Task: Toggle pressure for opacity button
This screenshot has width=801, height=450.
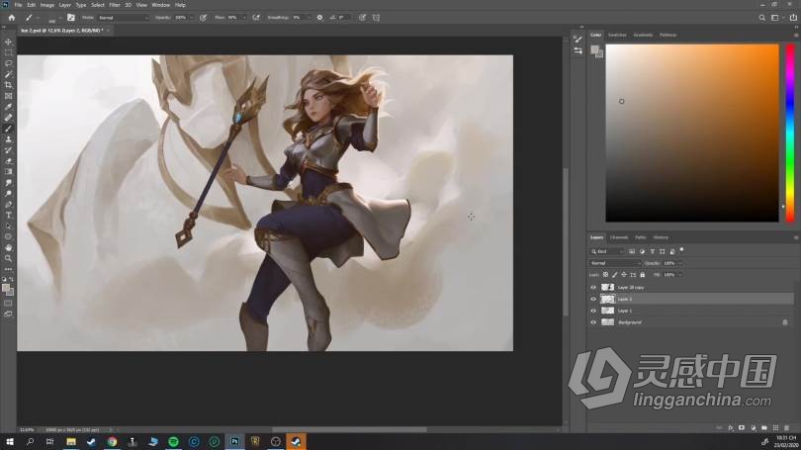Action: [x=203, y=18]
